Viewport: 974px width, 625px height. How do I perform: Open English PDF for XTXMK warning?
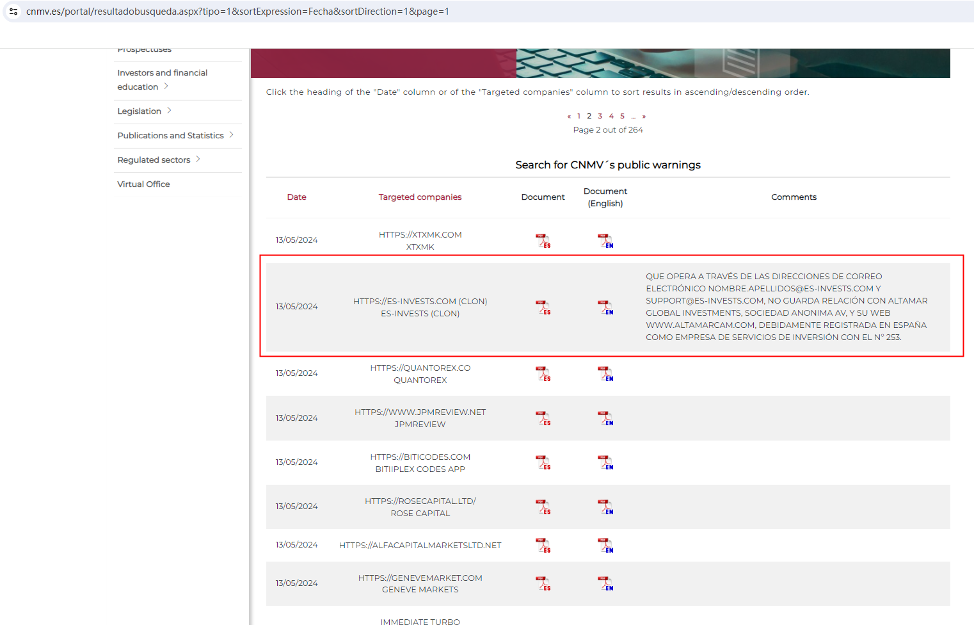pyautogui.click(x=605, y=241)
